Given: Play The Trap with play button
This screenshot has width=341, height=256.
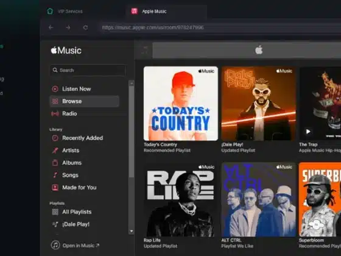Looking at the screenshot, I should click(x=308, y=132).
